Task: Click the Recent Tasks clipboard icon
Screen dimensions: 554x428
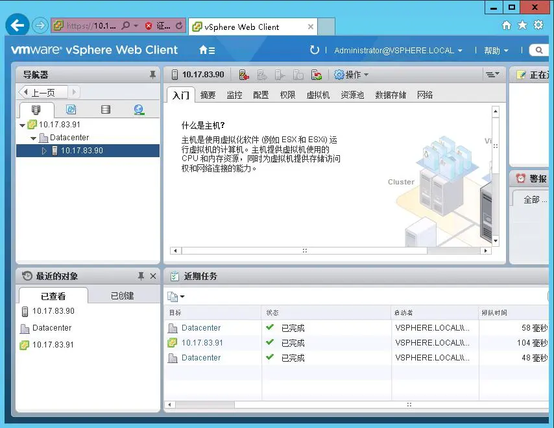Action: point(175,276)
